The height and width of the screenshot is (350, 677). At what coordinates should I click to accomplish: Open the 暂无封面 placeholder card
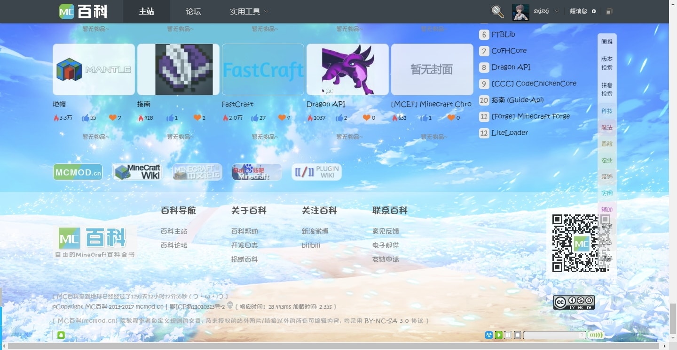[432, 69]
